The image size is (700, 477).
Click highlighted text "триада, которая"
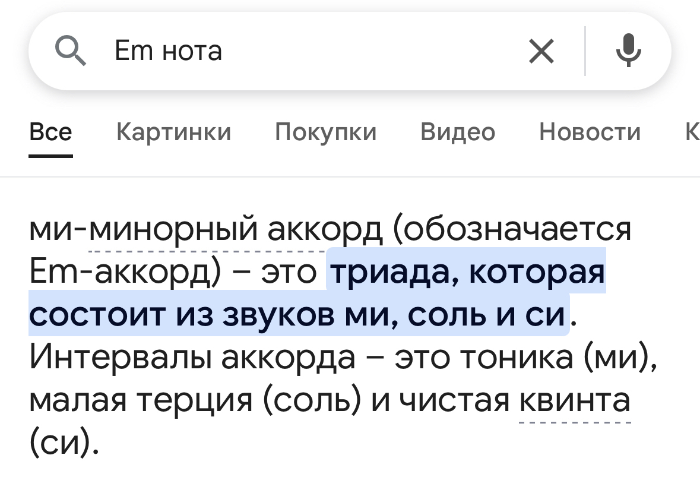point(467,273)
